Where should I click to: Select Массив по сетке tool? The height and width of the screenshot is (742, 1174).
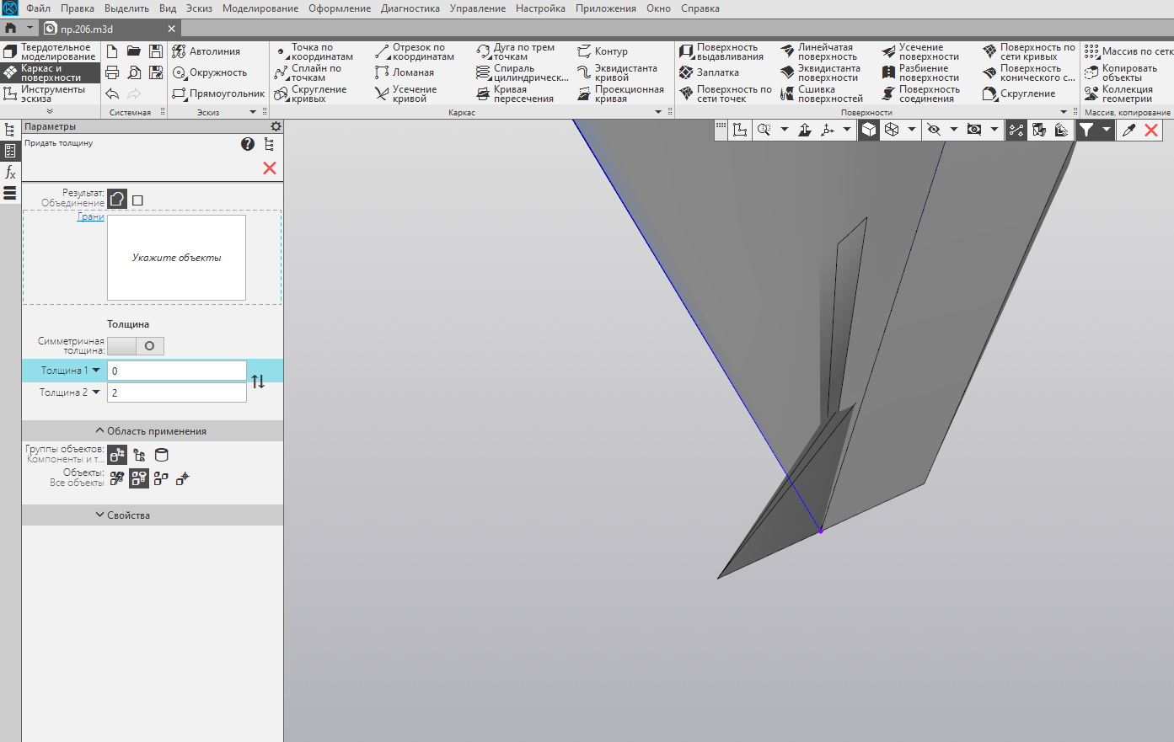[x=1128, y=51]
